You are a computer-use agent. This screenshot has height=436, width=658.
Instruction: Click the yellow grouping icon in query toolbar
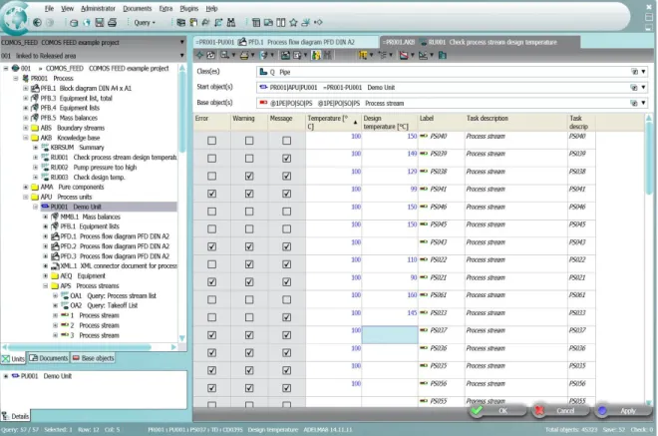363,55
